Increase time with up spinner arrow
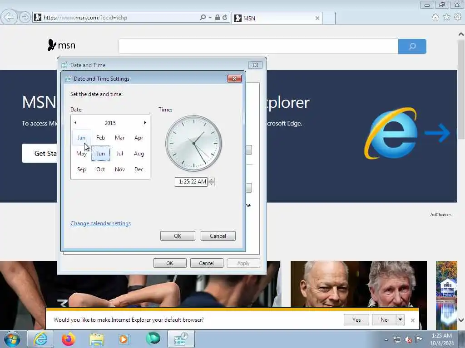This screenshot has height=348, width=465. pos(212,179)
